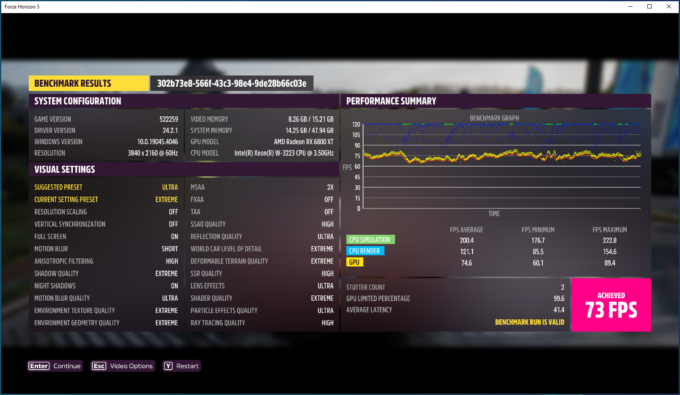Viewport: 680px width, 395px height.
Task: Minimize the Forza Horizon 5 window
Action: [630, 6]
